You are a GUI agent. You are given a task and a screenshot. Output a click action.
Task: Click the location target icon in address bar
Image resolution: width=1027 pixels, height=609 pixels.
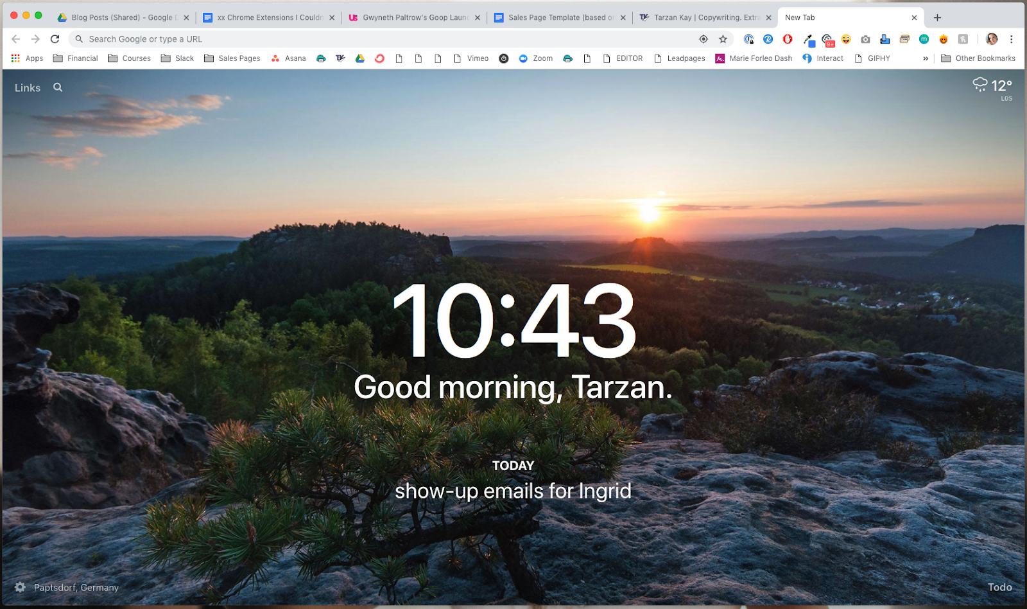(703, 39)
